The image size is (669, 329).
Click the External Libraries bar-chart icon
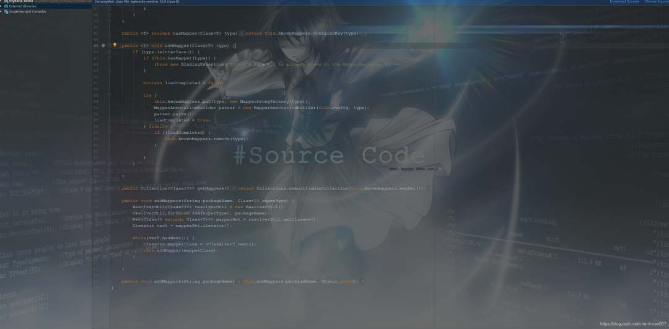[x=6, y=6]
